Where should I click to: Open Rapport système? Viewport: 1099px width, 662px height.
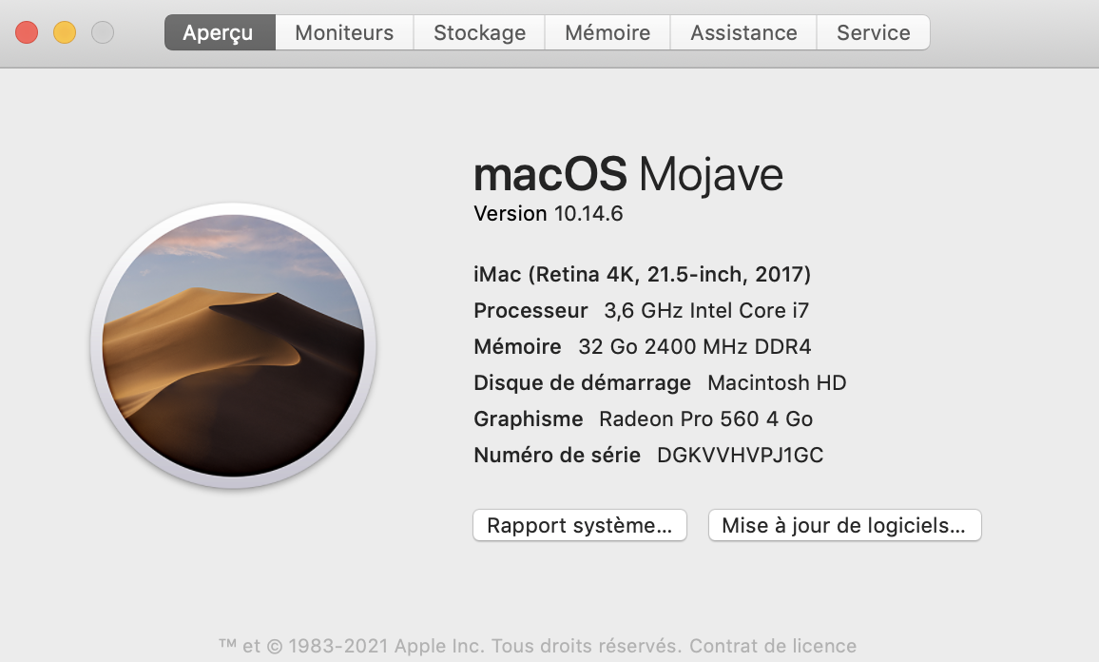[x=579, y=525]
